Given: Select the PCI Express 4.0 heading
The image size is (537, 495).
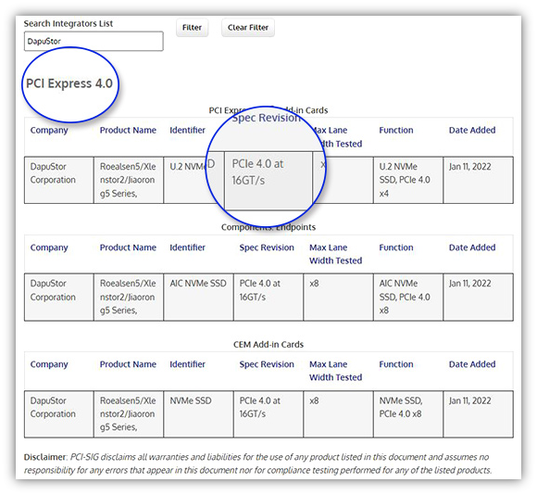Looking at the screenshot, I should click(69, 83).
